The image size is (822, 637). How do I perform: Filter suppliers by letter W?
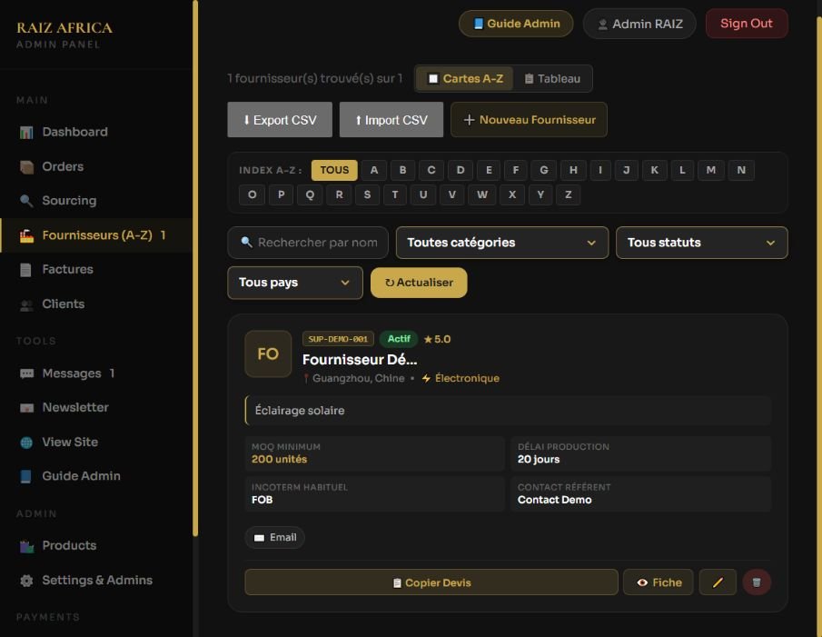(x=481, y=195)
